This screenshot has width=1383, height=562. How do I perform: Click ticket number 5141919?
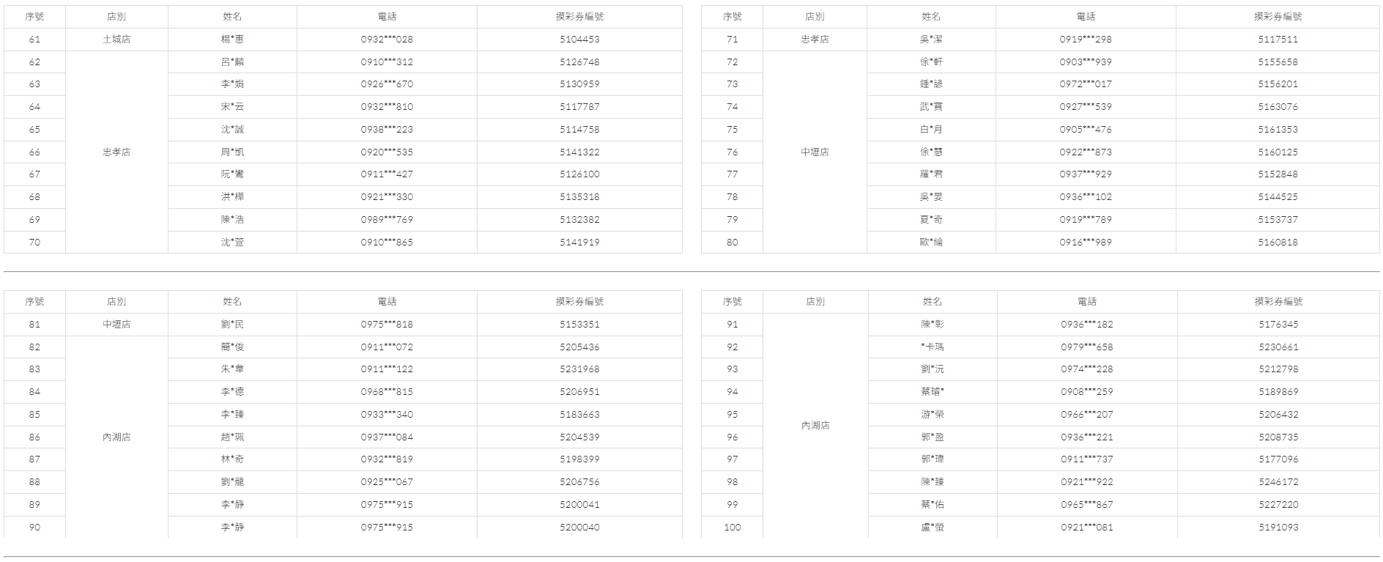click(579, 243)
